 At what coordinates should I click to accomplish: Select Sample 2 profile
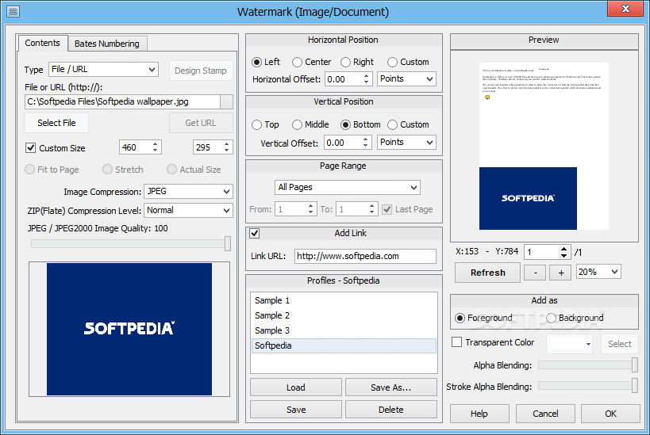click(344, 315)
